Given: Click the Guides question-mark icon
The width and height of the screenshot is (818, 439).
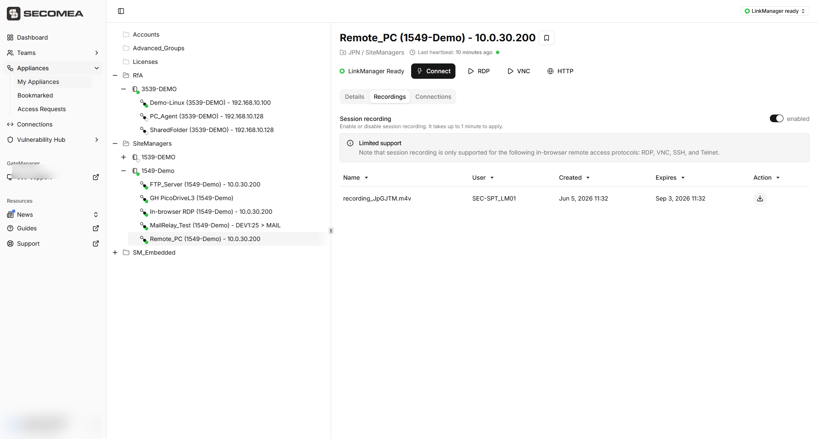Looking at the screenshot, I should pos(10,228).
